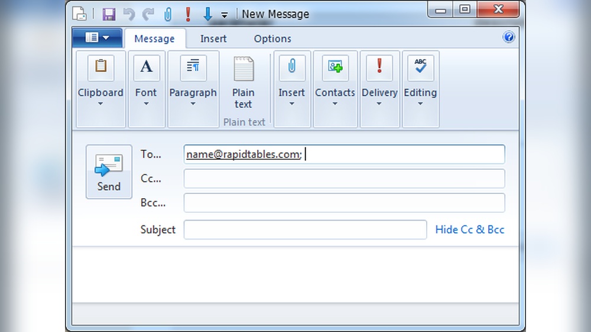Open the Contacts ribbon group

(x=335, y=88)
